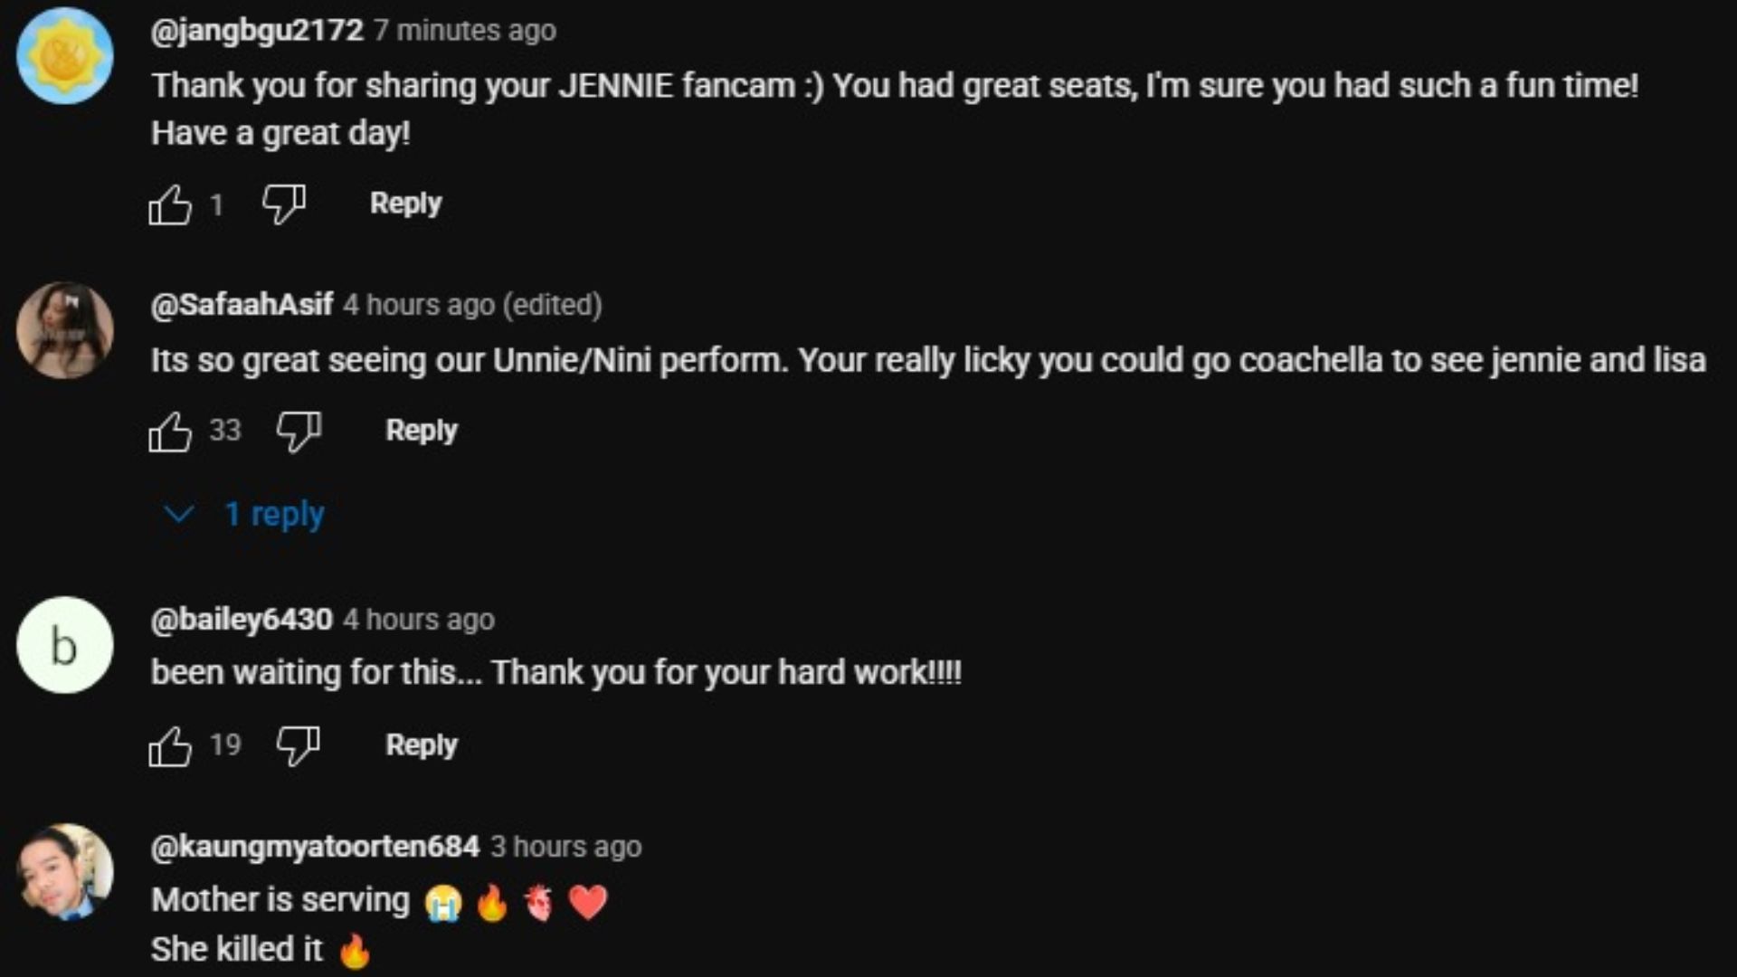Dislike the comment by @bailey6430

click(x=299, y=746)
